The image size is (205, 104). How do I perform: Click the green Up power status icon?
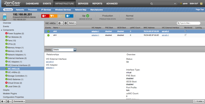point(88,16)
